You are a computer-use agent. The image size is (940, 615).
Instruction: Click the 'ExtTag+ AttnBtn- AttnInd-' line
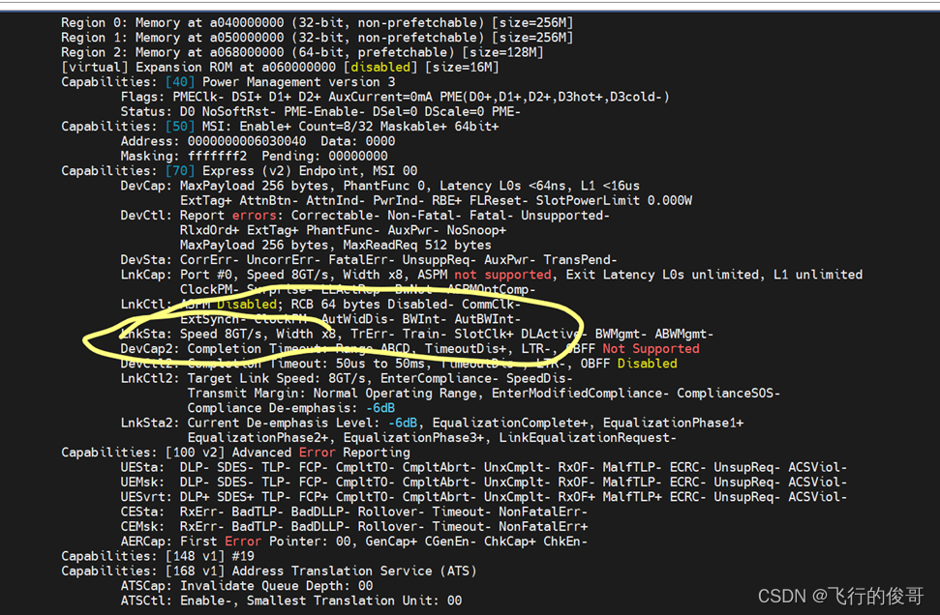(436, 200)
